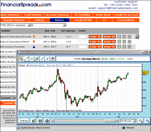
Task: Click the Internet Explorer icon in popup title bar
Action: pyautogui.click(x=18, y=52)
